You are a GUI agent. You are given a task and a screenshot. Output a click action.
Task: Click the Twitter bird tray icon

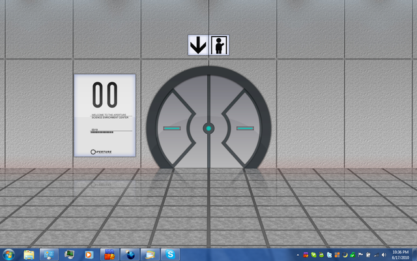point(329,255)
